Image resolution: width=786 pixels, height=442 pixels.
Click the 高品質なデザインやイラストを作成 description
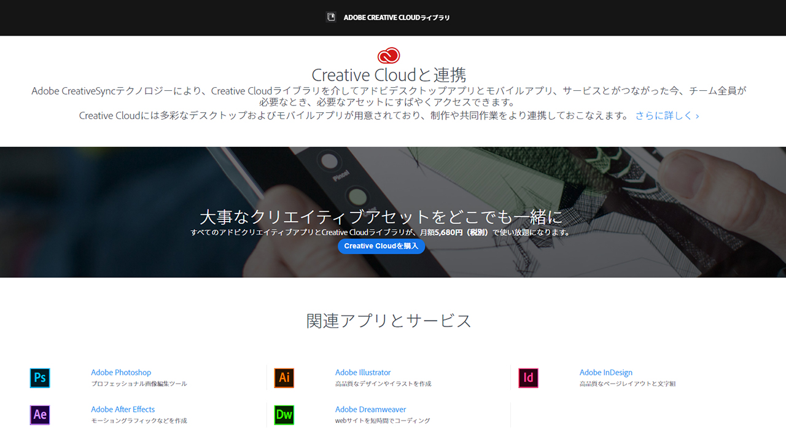[x=383, y=384]
